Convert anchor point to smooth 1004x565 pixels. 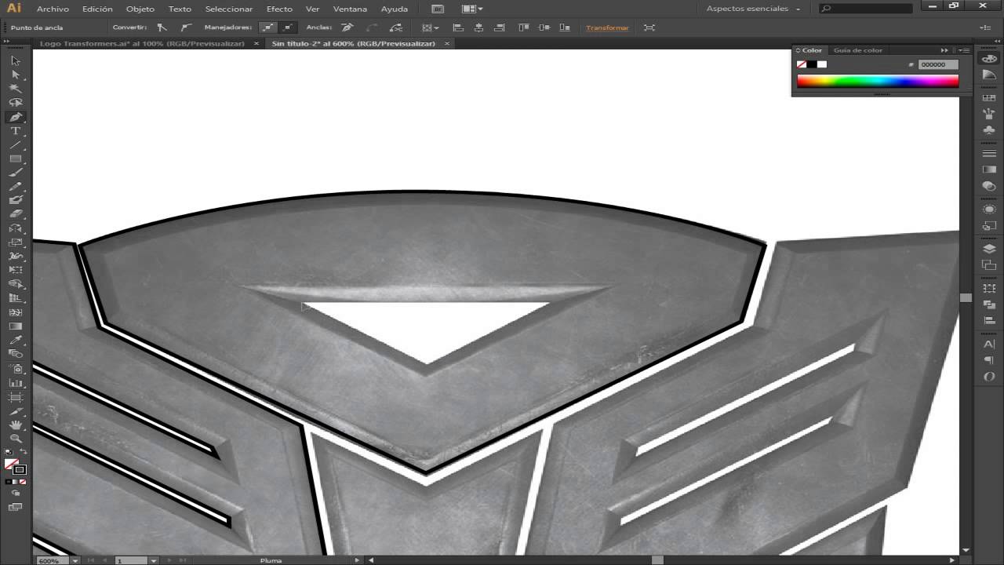click(186, 27)
